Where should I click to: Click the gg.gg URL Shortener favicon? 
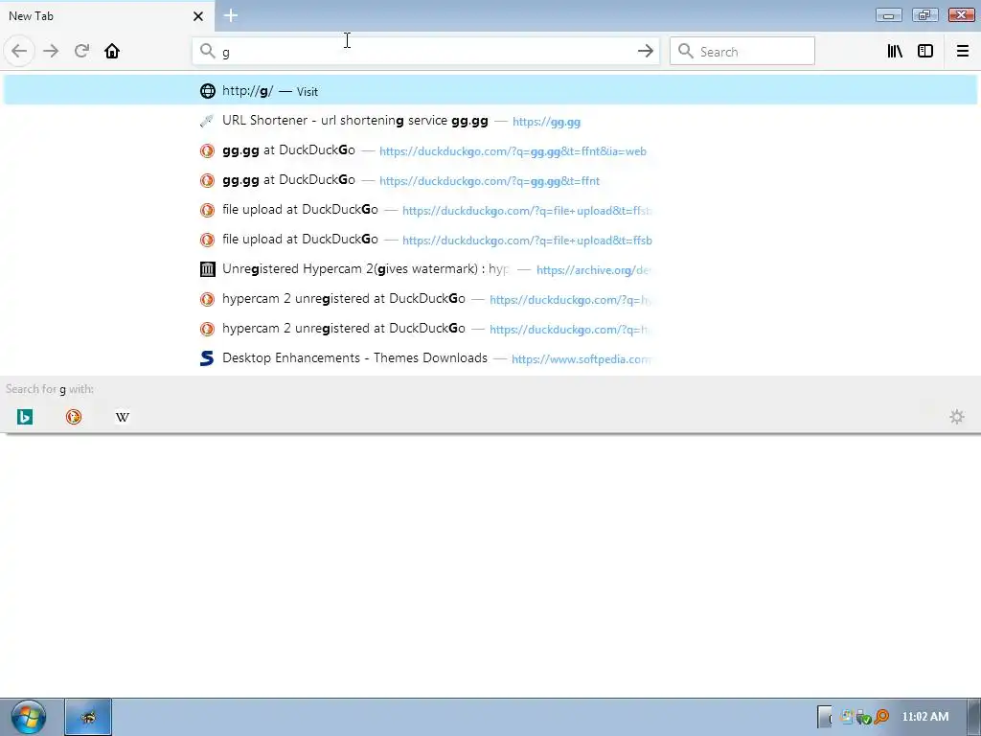[x=207, y=121]
